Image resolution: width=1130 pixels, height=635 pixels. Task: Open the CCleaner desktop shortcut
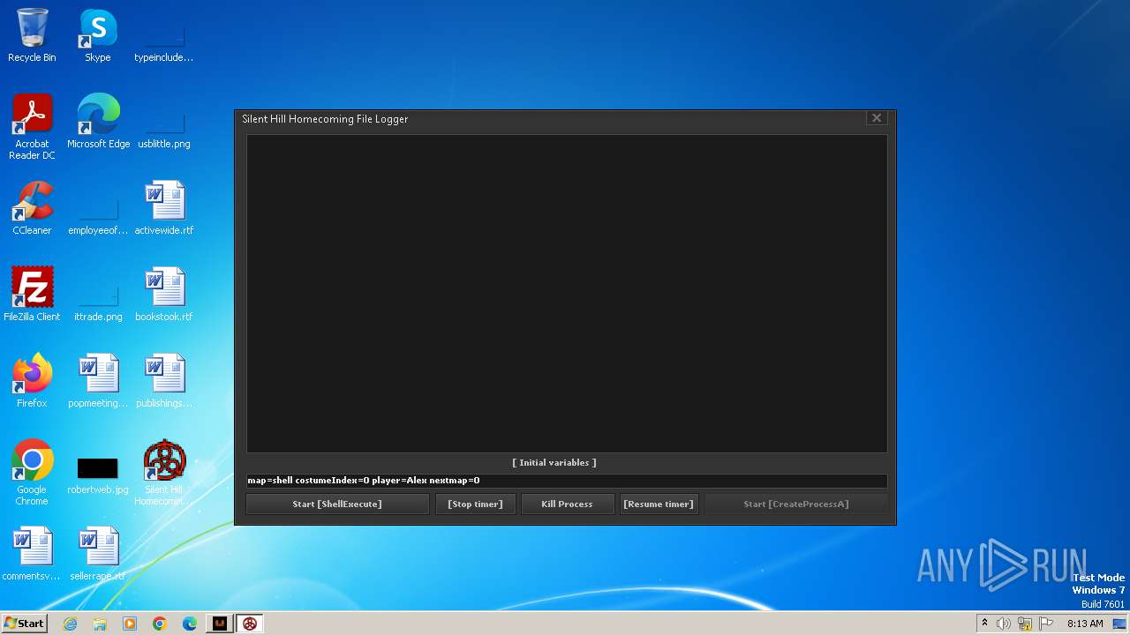click(x=32, y=208)
